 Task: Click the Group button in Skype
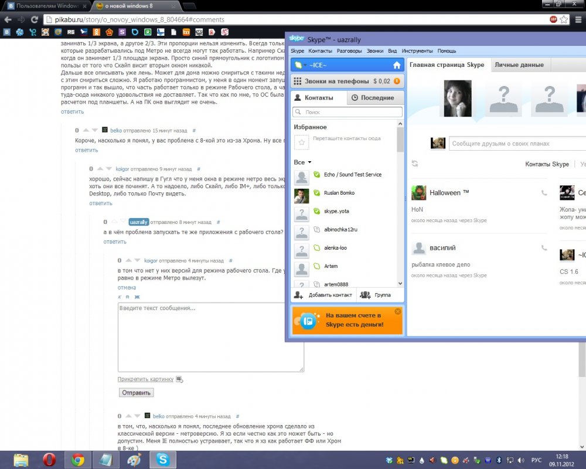click(375, 295)
